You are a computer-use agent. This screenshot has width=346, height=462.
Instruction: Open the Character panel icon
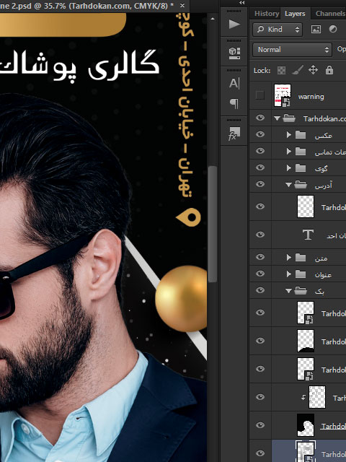234,84
